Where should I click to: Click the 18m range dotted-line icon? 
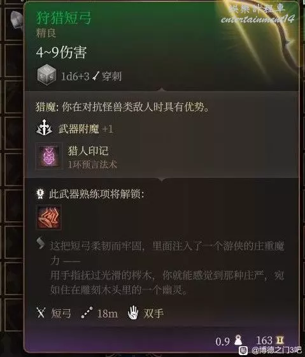87,312
